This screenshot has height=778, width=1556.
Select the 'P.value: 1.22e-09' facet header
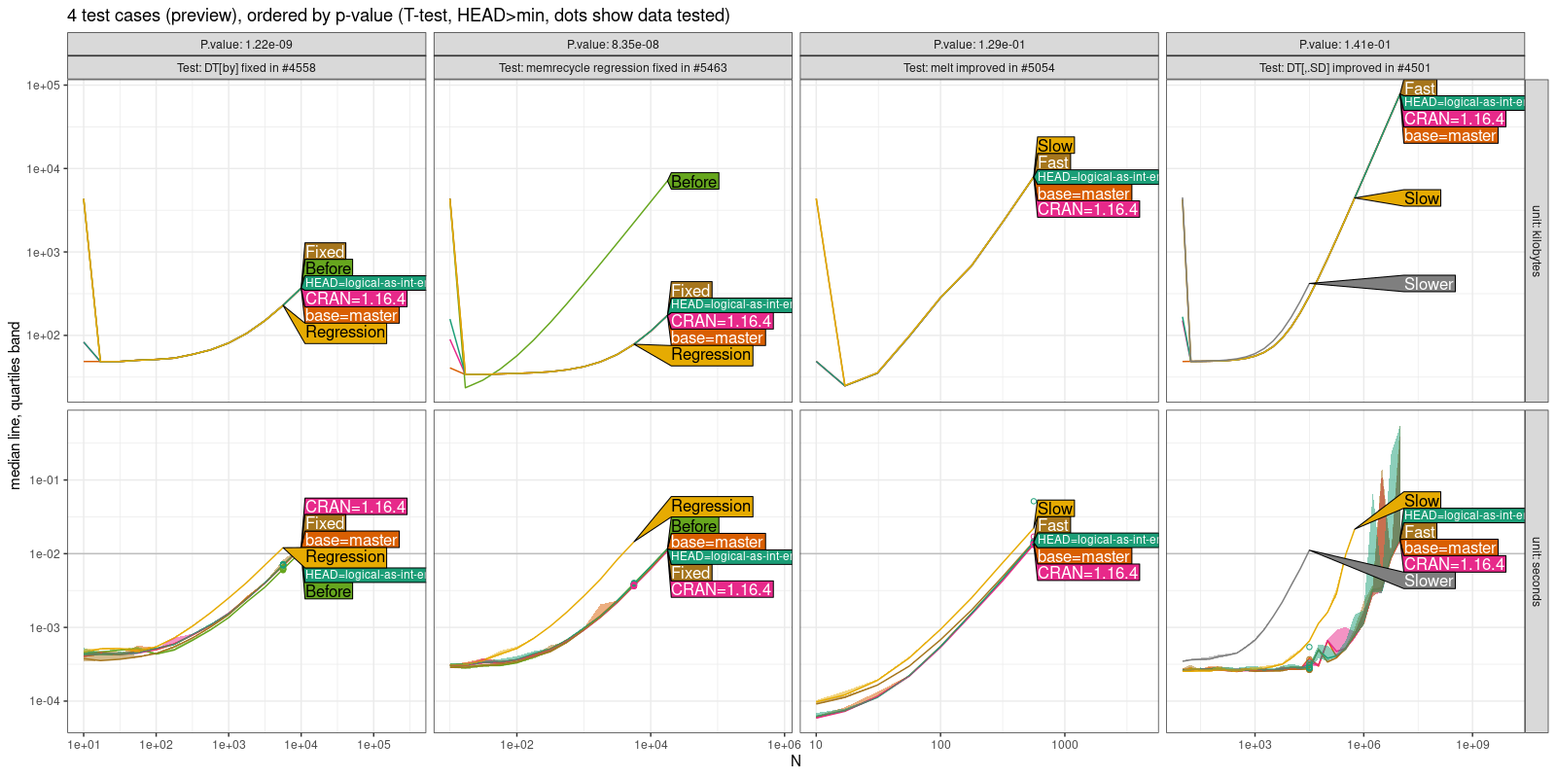246,45
